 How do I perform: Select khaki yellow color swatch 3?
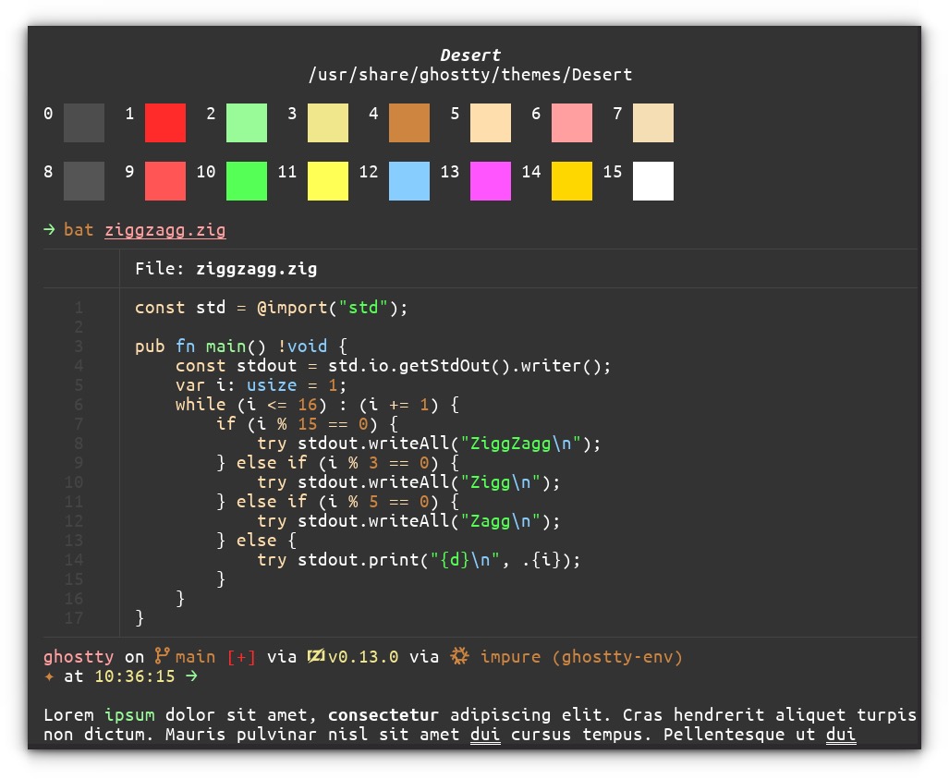click(x=328, y=123)
